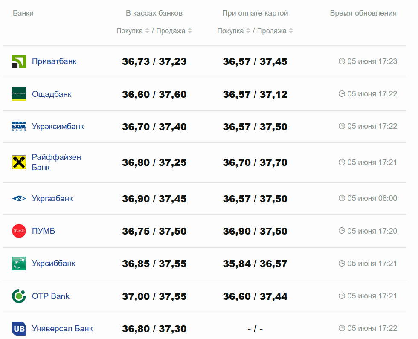Viewport: 418px width, 339px height.
Task: Click the Приватбанк green logo icon
Action: (19, 61)
